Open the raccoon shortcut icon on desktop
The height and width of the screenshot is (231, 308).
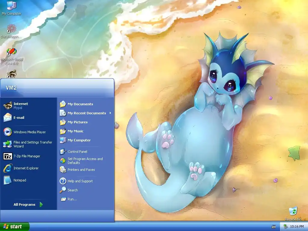(x=12, y=74)
